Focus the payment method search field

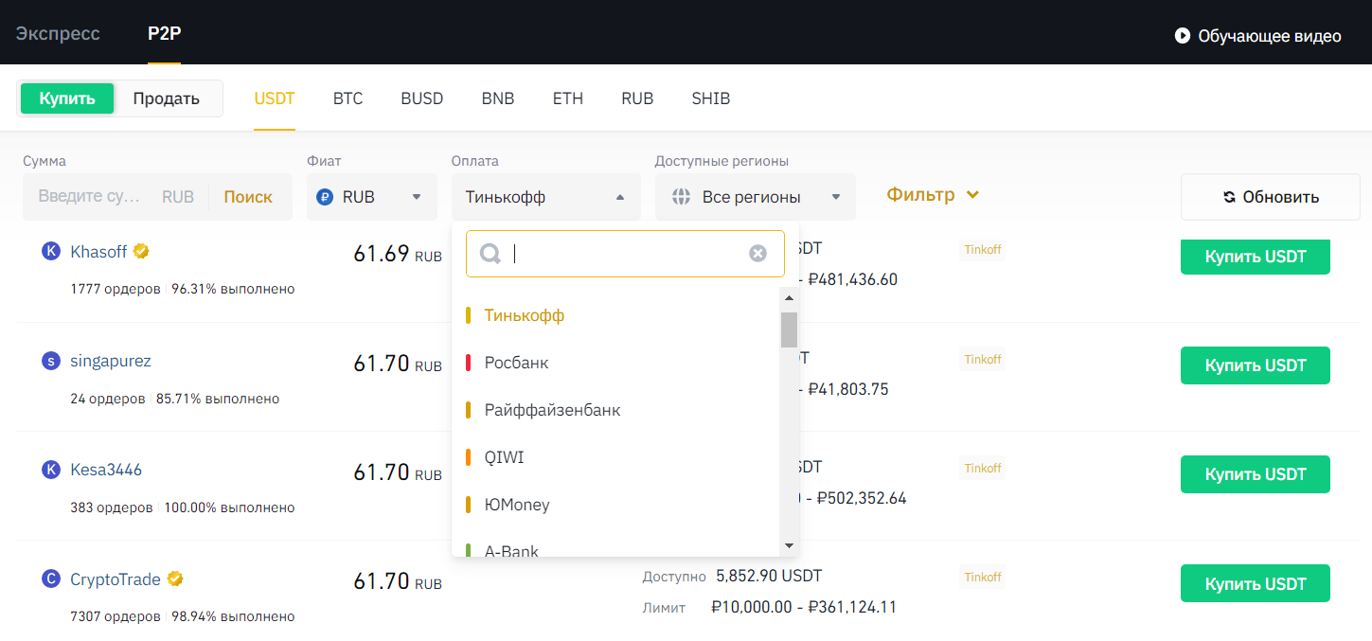pyautogui.click(x=626, y=254)
